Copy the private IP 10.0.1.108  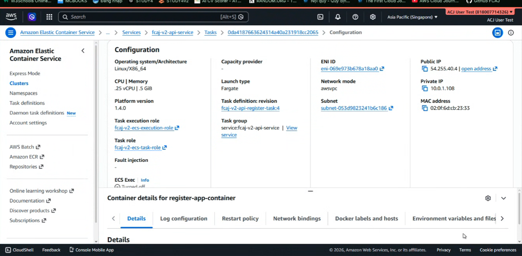[424, 89]
